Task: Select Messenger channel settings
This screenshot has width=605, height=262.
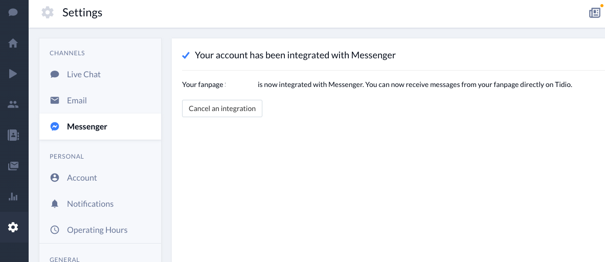Action: (x=100, y=126)
